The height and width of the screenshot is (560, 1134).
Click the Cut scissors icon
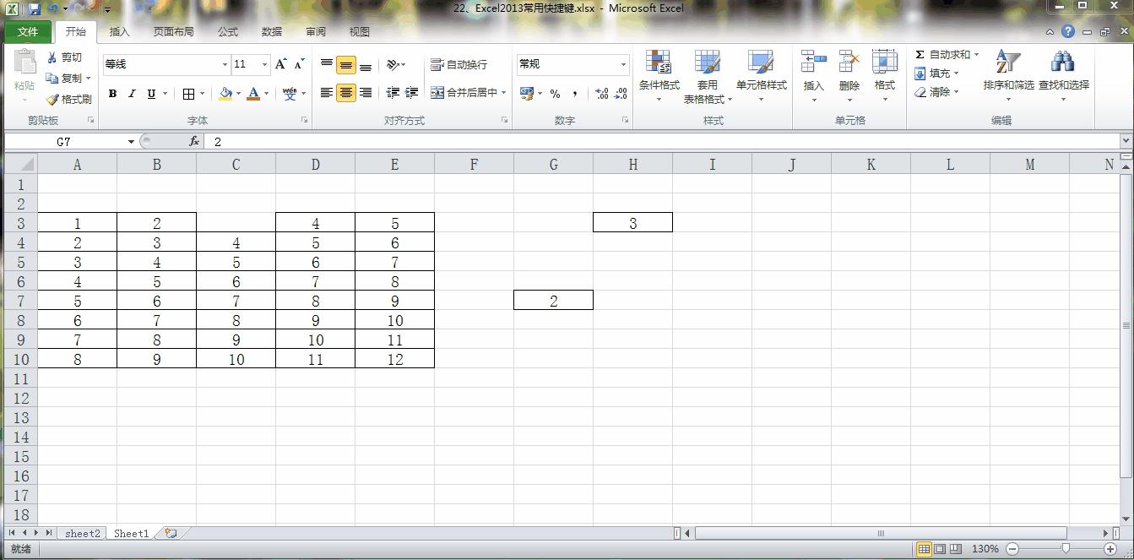52,57
